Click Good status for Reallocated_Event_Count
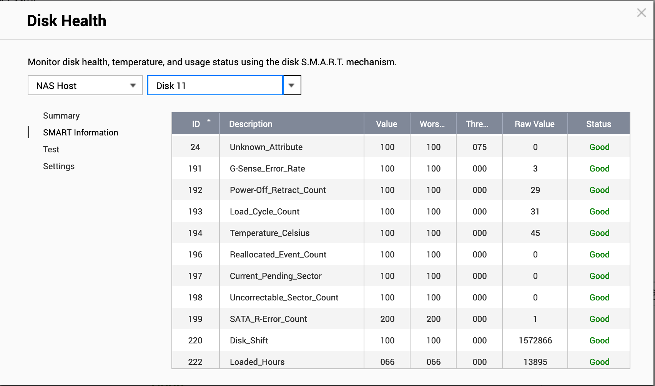The height and width of the screenshot is (386, 655). pyautogui.click(x=599, y=254)
